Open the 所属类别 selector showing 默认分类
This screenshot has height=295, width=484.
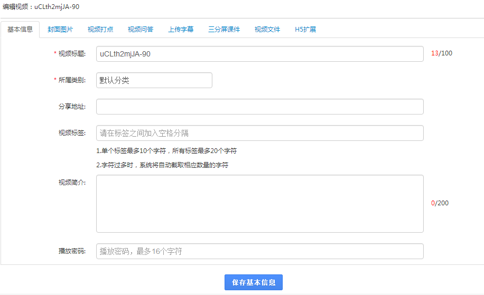pos(154,80)
